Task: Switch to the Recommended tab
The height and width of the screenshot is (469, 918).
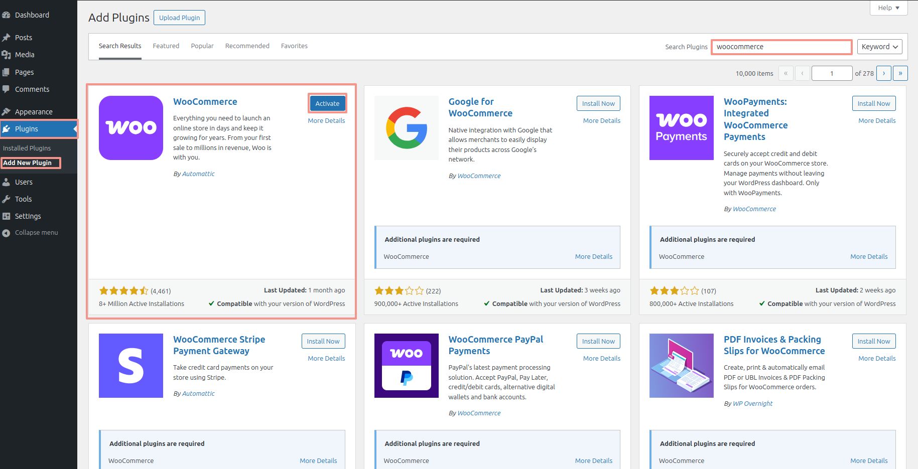Action: pyautogui.click(x=247, y=46)
